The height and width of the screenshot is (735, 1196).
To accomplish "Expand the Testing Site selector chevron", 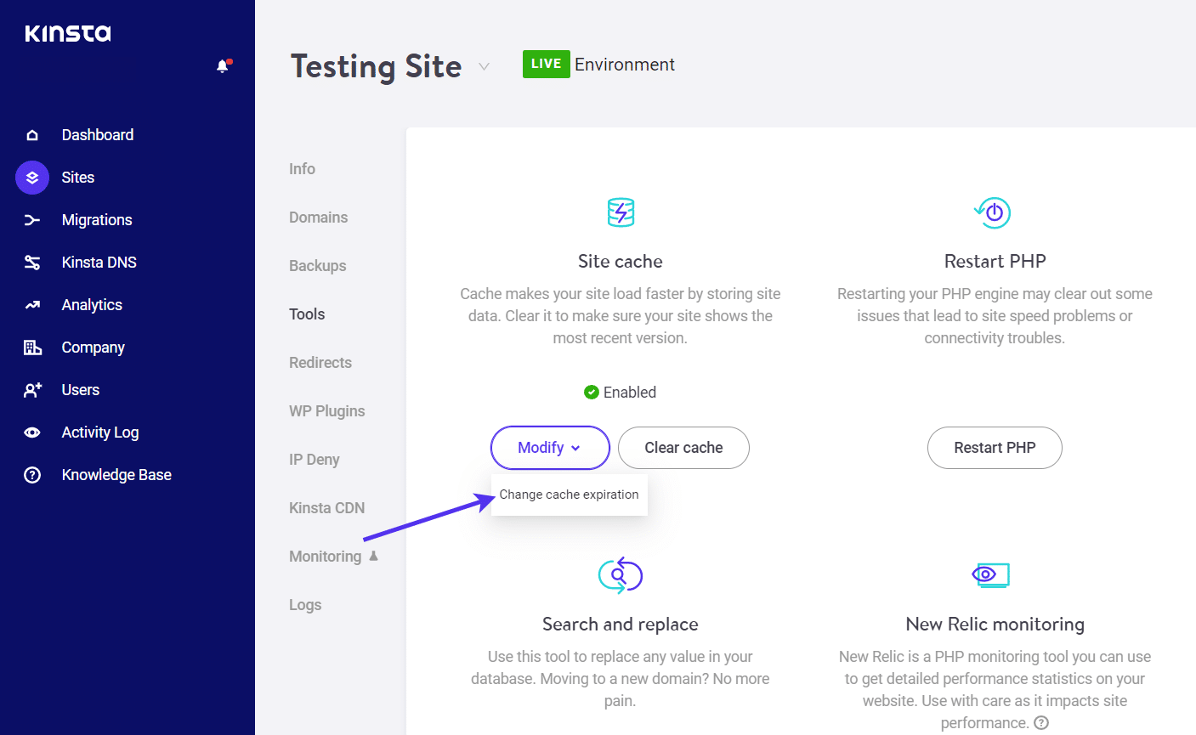I will point(484,66).
